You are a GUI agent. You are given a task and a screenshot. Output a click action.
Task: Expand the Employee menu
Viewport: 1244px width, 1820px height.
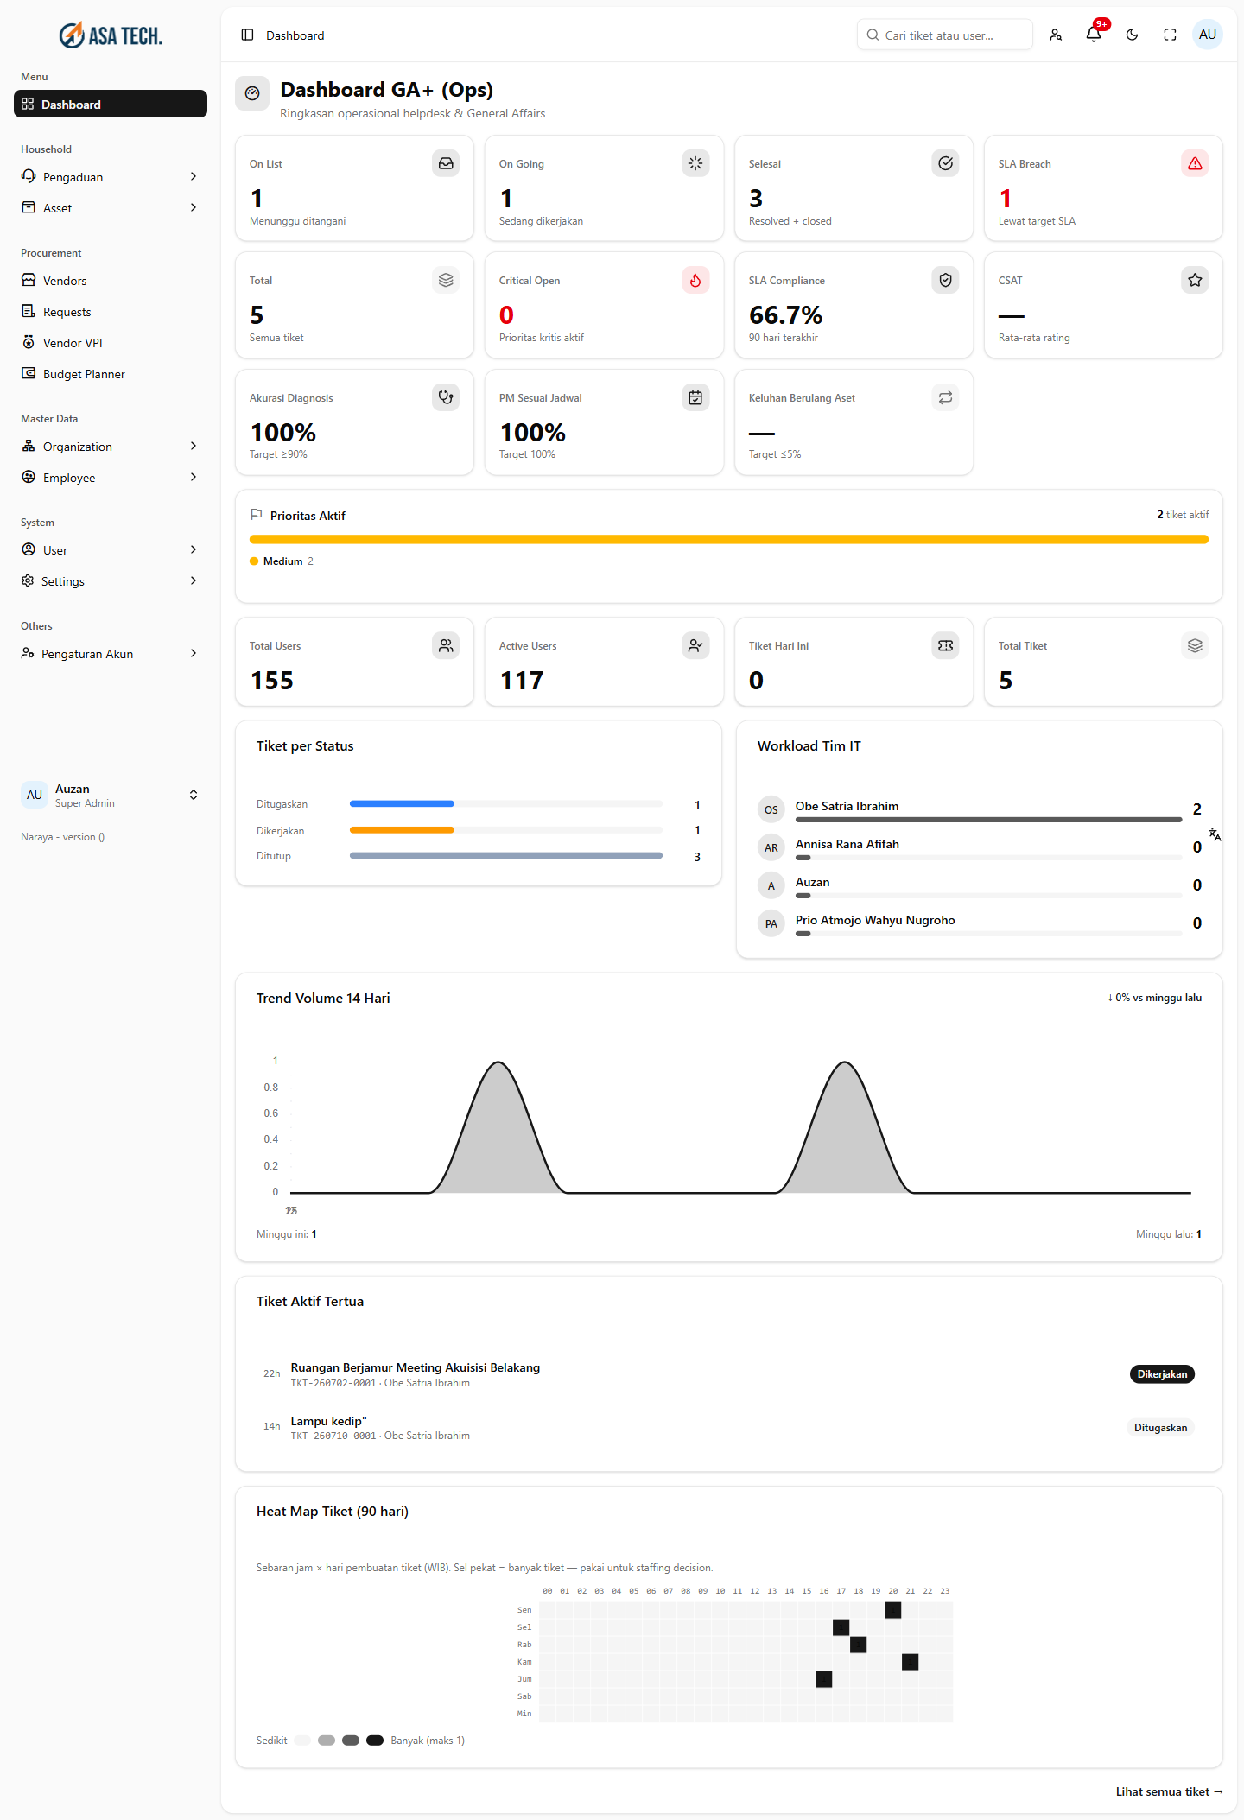(111, 478)
